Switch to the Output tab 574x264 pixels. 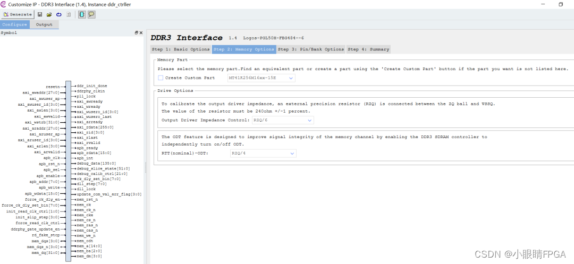coord(44,24)
